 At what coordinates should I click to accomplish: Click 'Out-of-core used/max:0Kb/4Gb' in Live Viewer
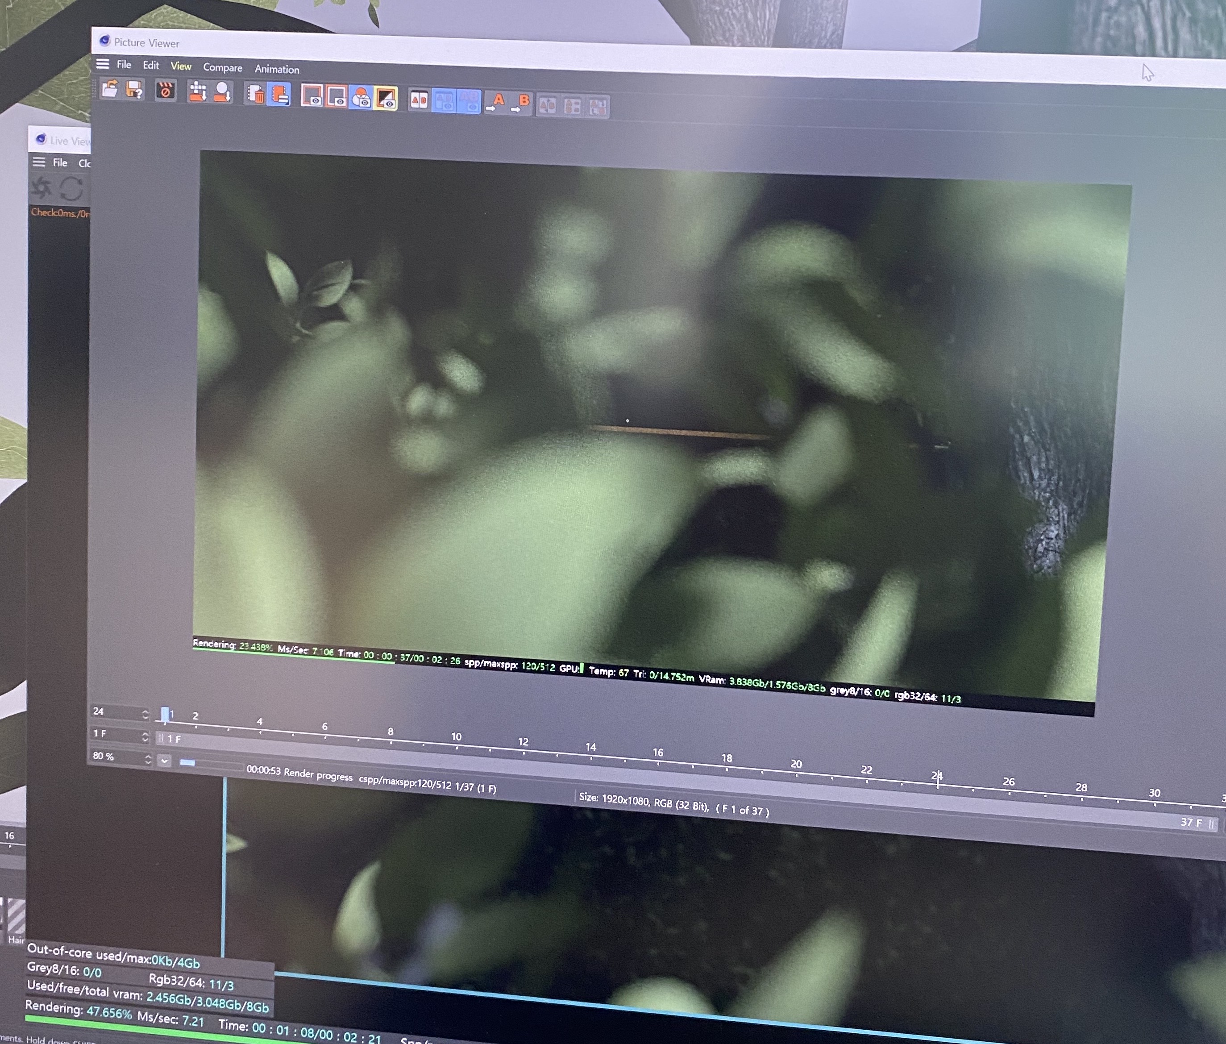point(113,955)
